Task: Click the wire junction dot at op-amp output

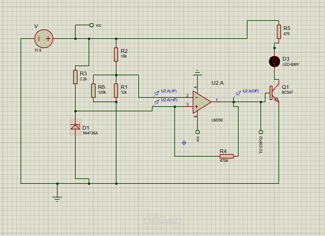Action: pyautogui.click(x=234, y=102)
